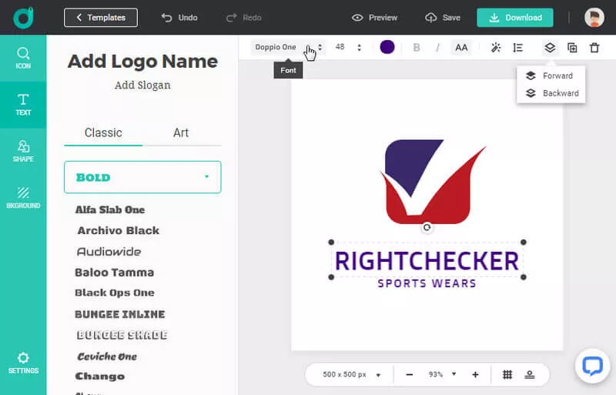Open the Shape panel
The height and width of the screenshot is (395, 616).
coord(23,152)
